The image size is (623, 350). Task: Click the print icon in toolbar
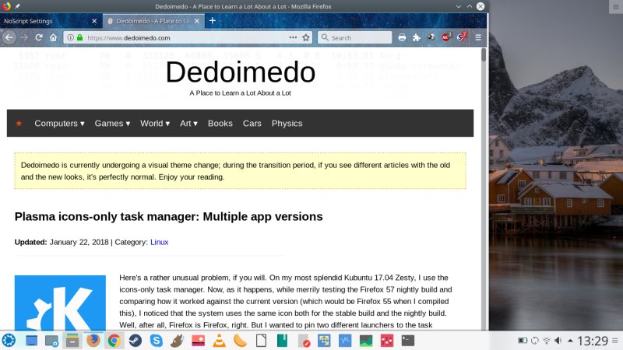tap(402, 37)
